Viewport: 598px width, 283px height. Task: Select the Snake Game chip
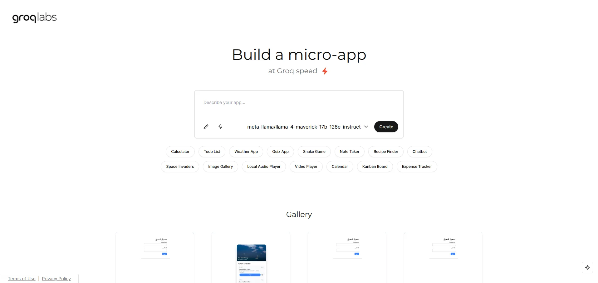(x=314, y=152)
